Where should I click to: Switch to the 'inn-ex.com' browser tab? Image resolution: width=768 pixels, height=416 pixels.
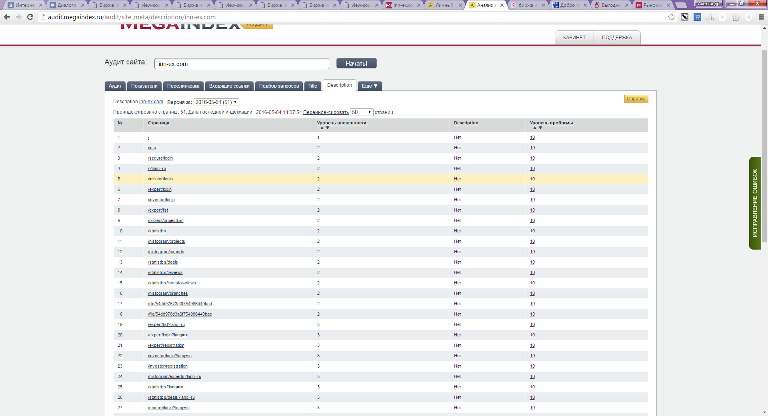(402, 5)
